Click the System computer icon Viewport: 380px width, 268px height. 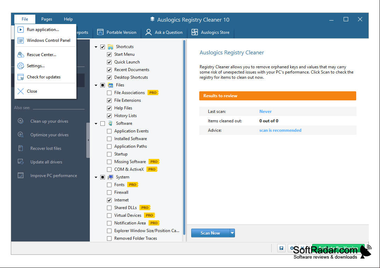110,177
